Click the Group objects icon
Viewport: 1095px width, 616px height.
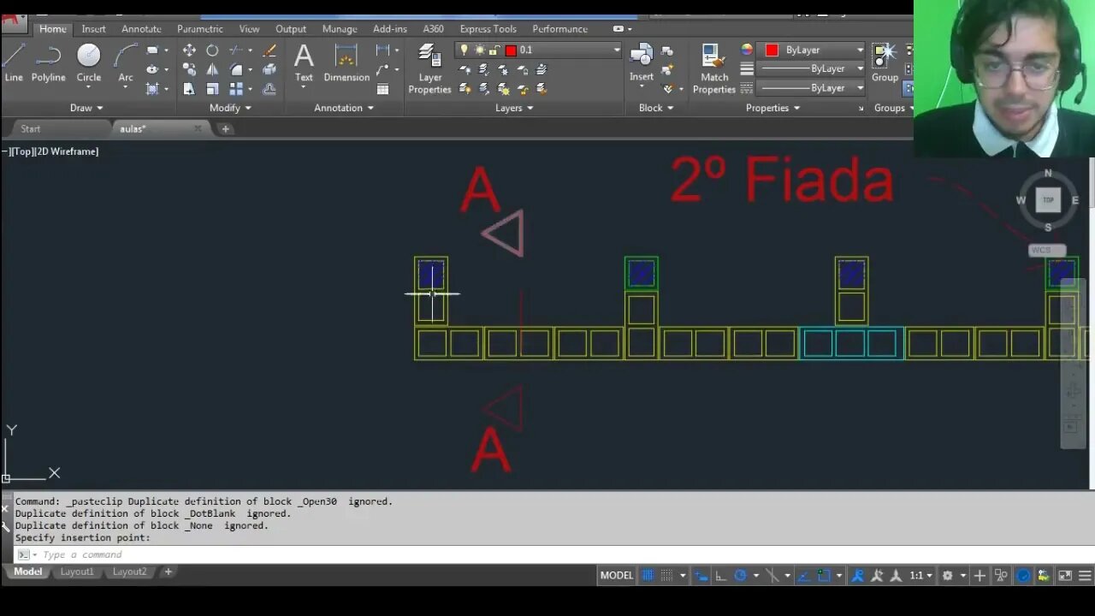pyautogui.click(x=885, y=63)
